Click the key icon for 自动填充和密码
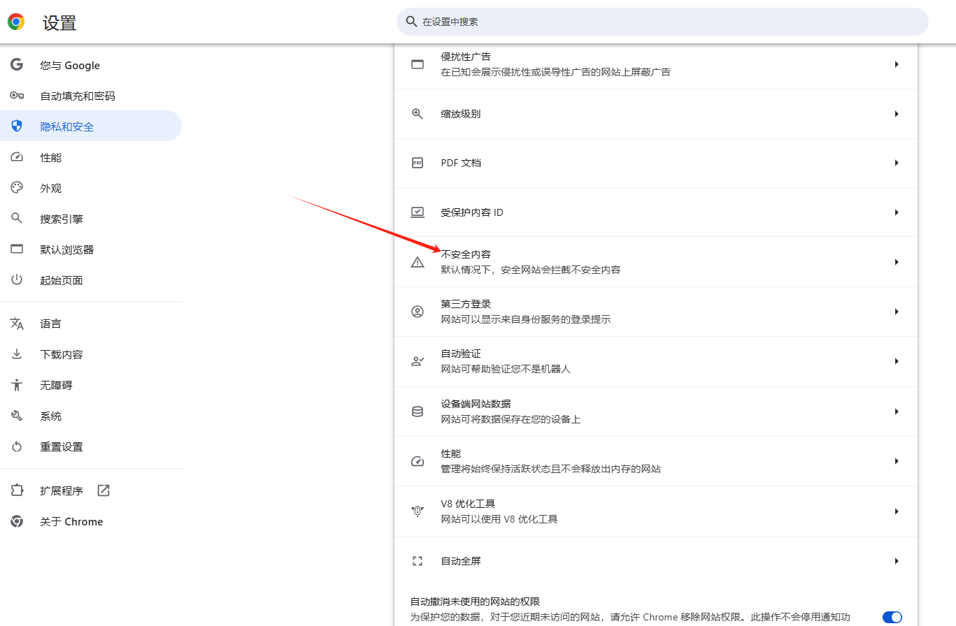The height and width of the screenshot is (626, 956). (x=17, y=96)
